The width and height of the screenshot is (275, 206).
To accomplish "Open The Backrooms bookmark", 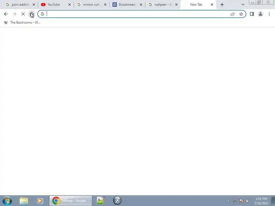I will (22, 23).
